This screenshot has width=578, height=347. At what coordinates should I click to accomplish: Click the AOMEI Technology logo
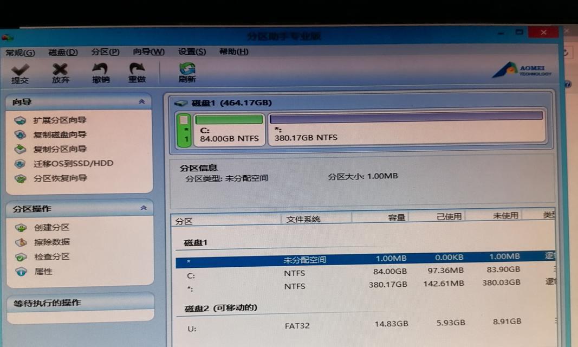coord(522,69)
